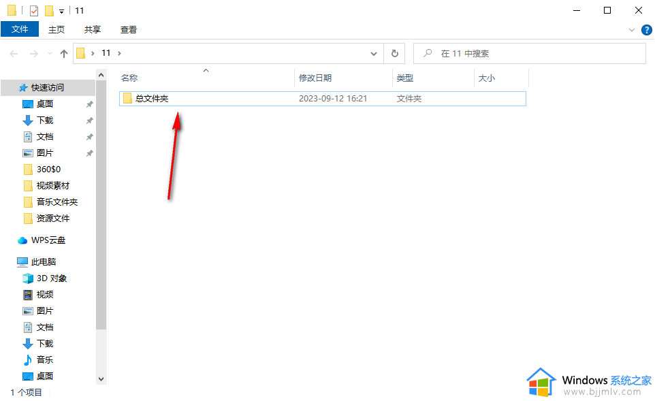Screen dimensions: 655x401
Task: Click the pin icon beside 桌面
Action: [89, 104]
